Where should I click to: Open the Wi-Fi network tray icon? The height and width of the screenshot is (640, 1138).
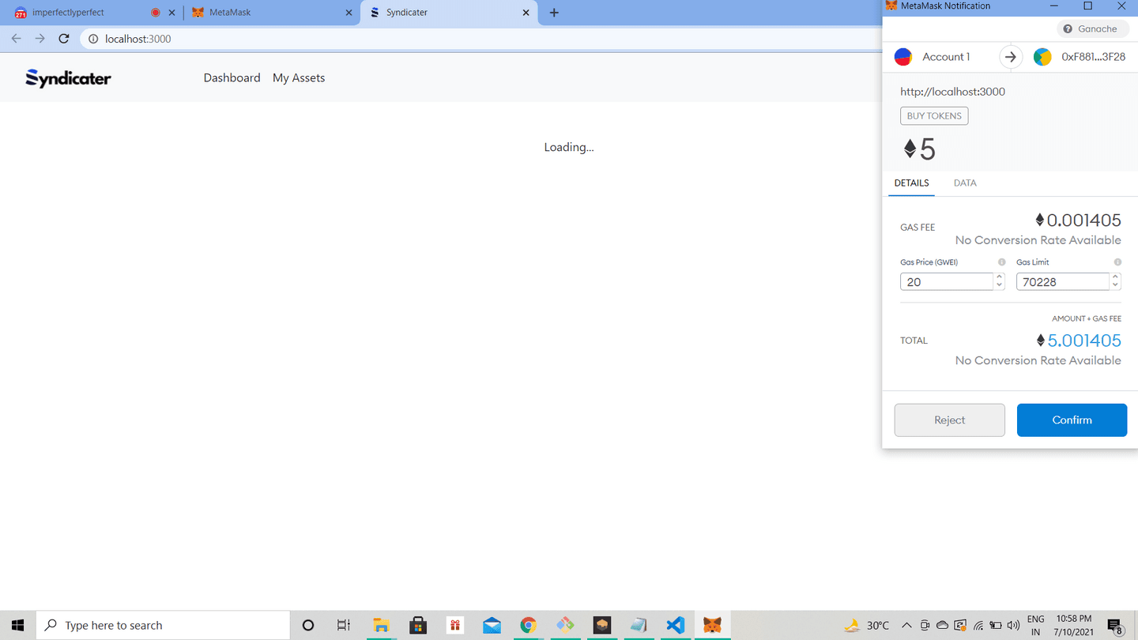coord(978,625)
